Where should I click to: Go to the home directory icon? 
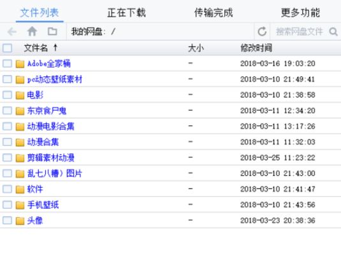click(32, 31)
